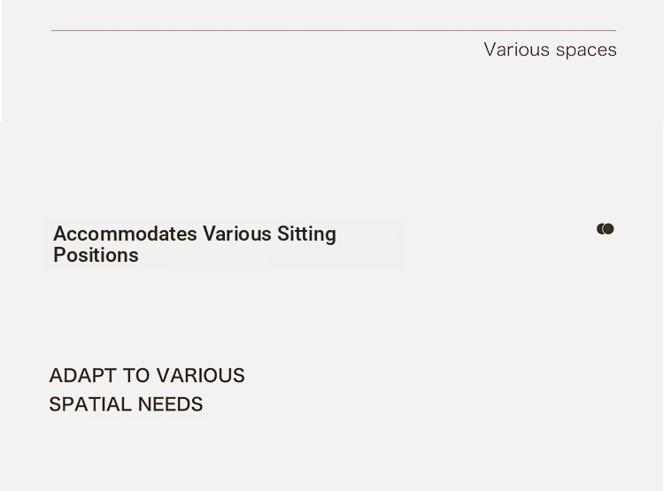This screenshot has height=491, width=664.
Task: Click the word 'Positions' in the heading
Action: coord(96,255)
